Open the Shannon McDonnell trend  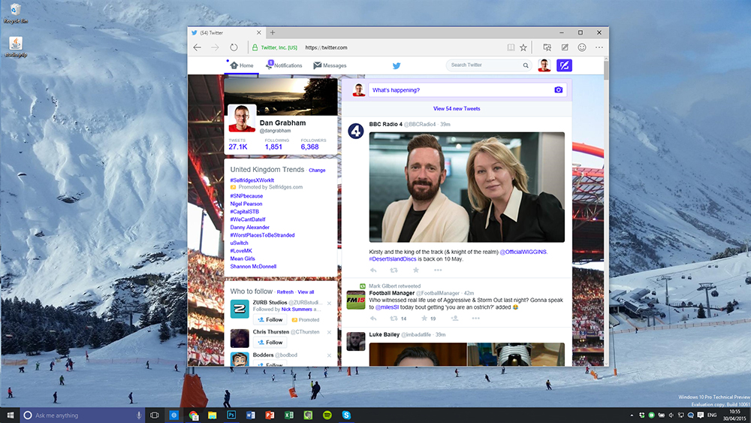tap(253, 267)
